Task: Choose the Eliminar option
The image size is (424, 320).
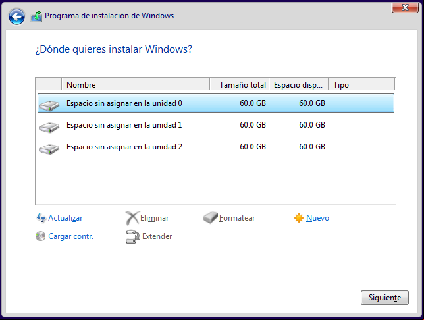Action: pyautogui.click(x=155, y=218)
